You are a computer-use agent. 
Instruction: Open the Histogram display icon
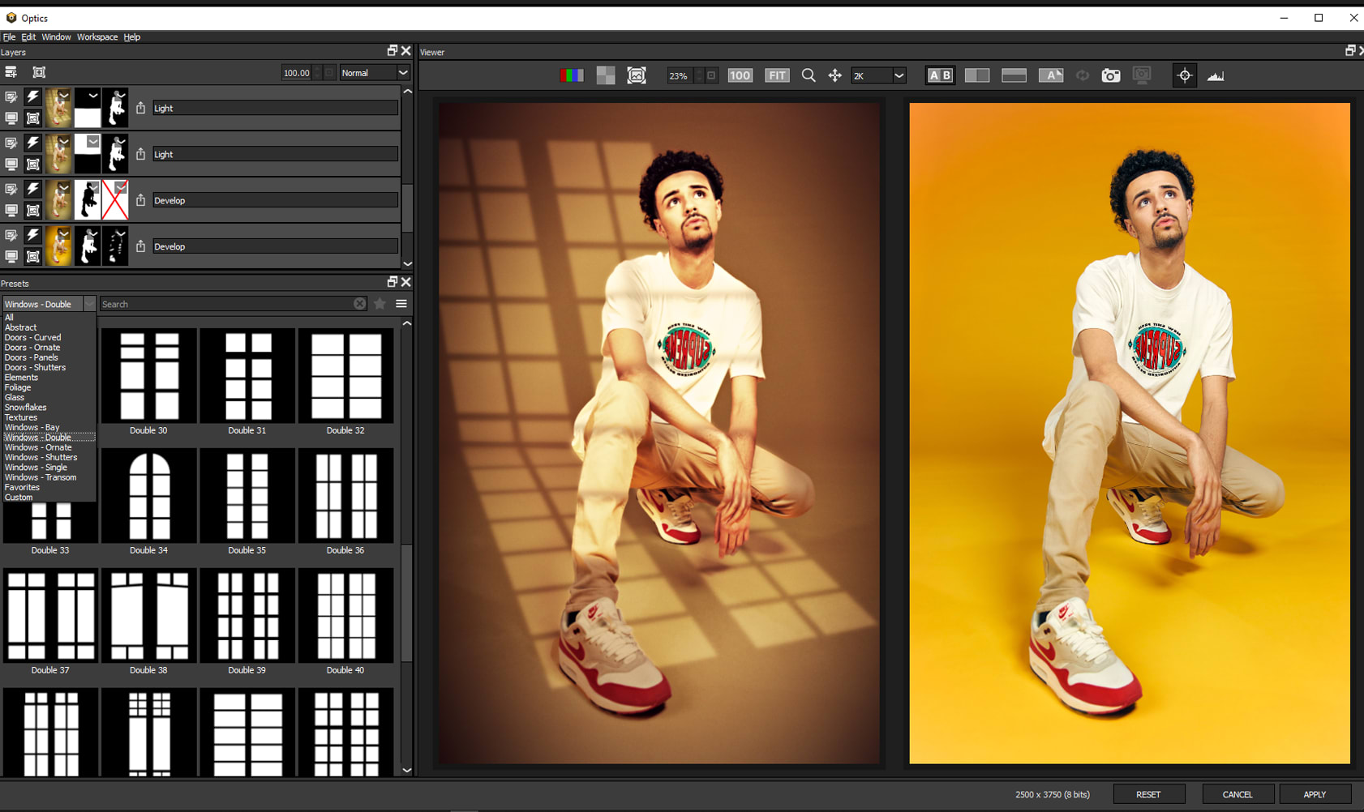[1215, 75]
